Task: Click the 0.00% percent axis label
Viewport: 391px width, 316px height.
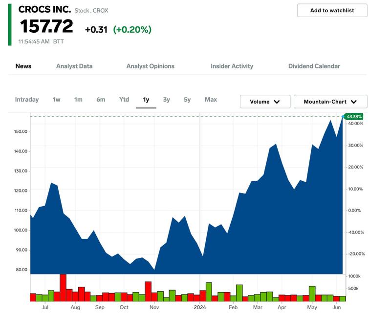Action: point(354,211)
